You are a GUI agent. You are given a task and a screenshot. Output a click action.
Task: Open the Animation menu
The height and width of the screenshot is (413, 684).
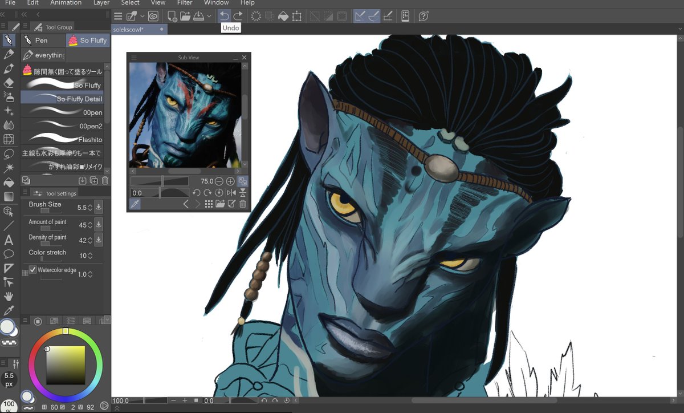[66, 3]
